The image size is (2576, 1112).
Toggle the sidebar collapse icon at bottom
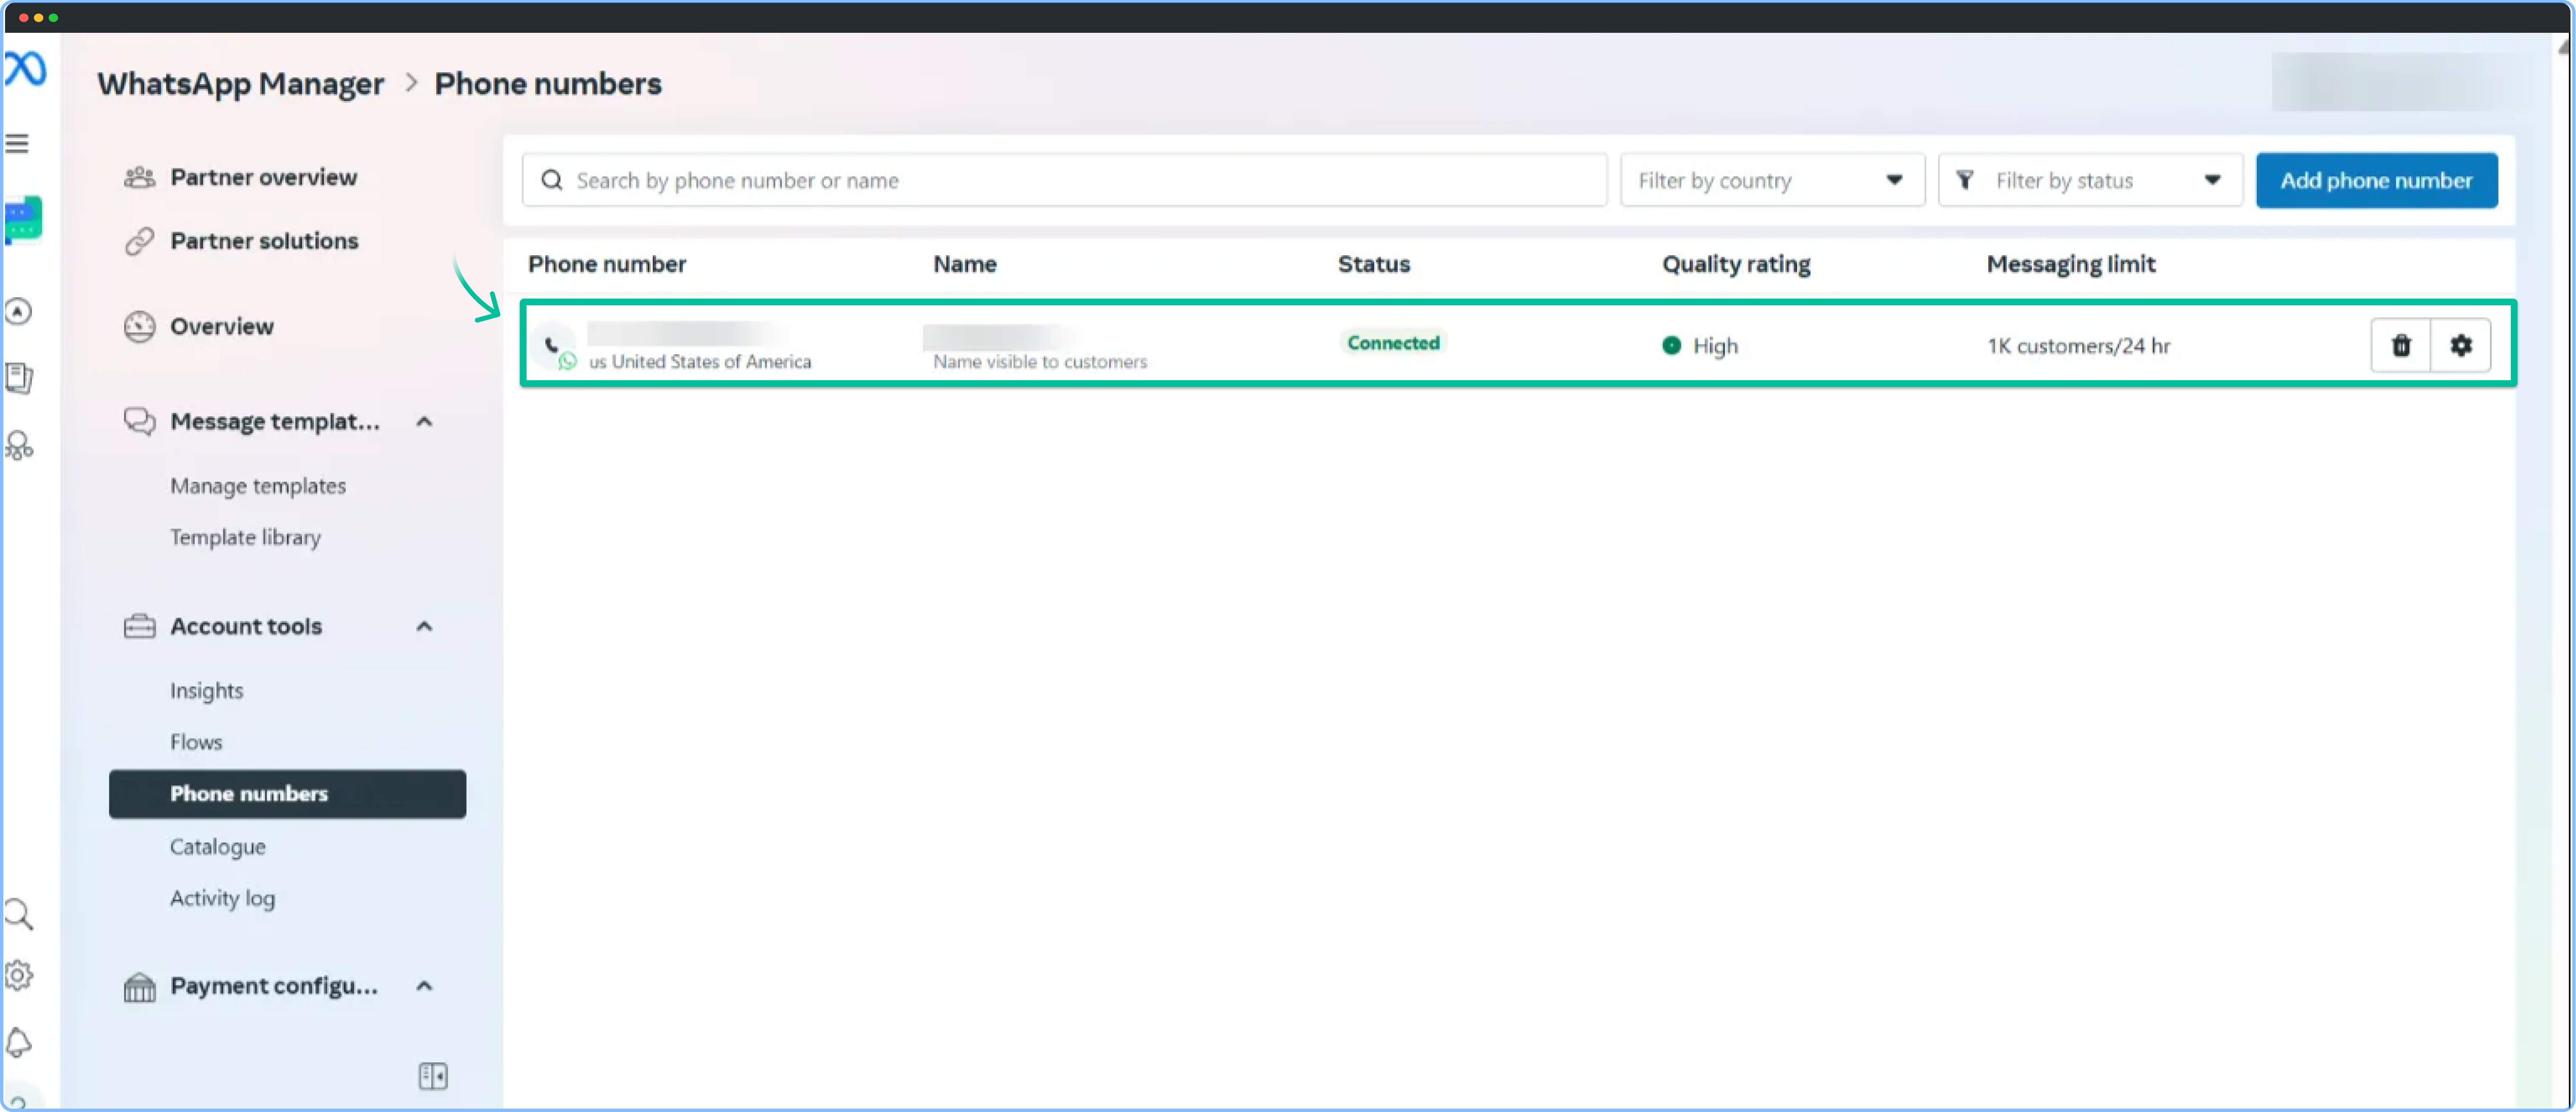(432, 1076)
